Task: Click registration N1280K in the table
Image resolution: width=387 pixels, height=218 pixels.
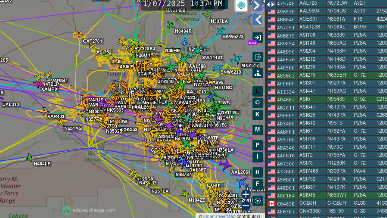Action: (x=337, y=163)
